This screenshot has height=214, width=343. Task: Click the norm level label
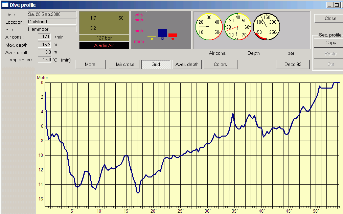[x=139, y=42]
